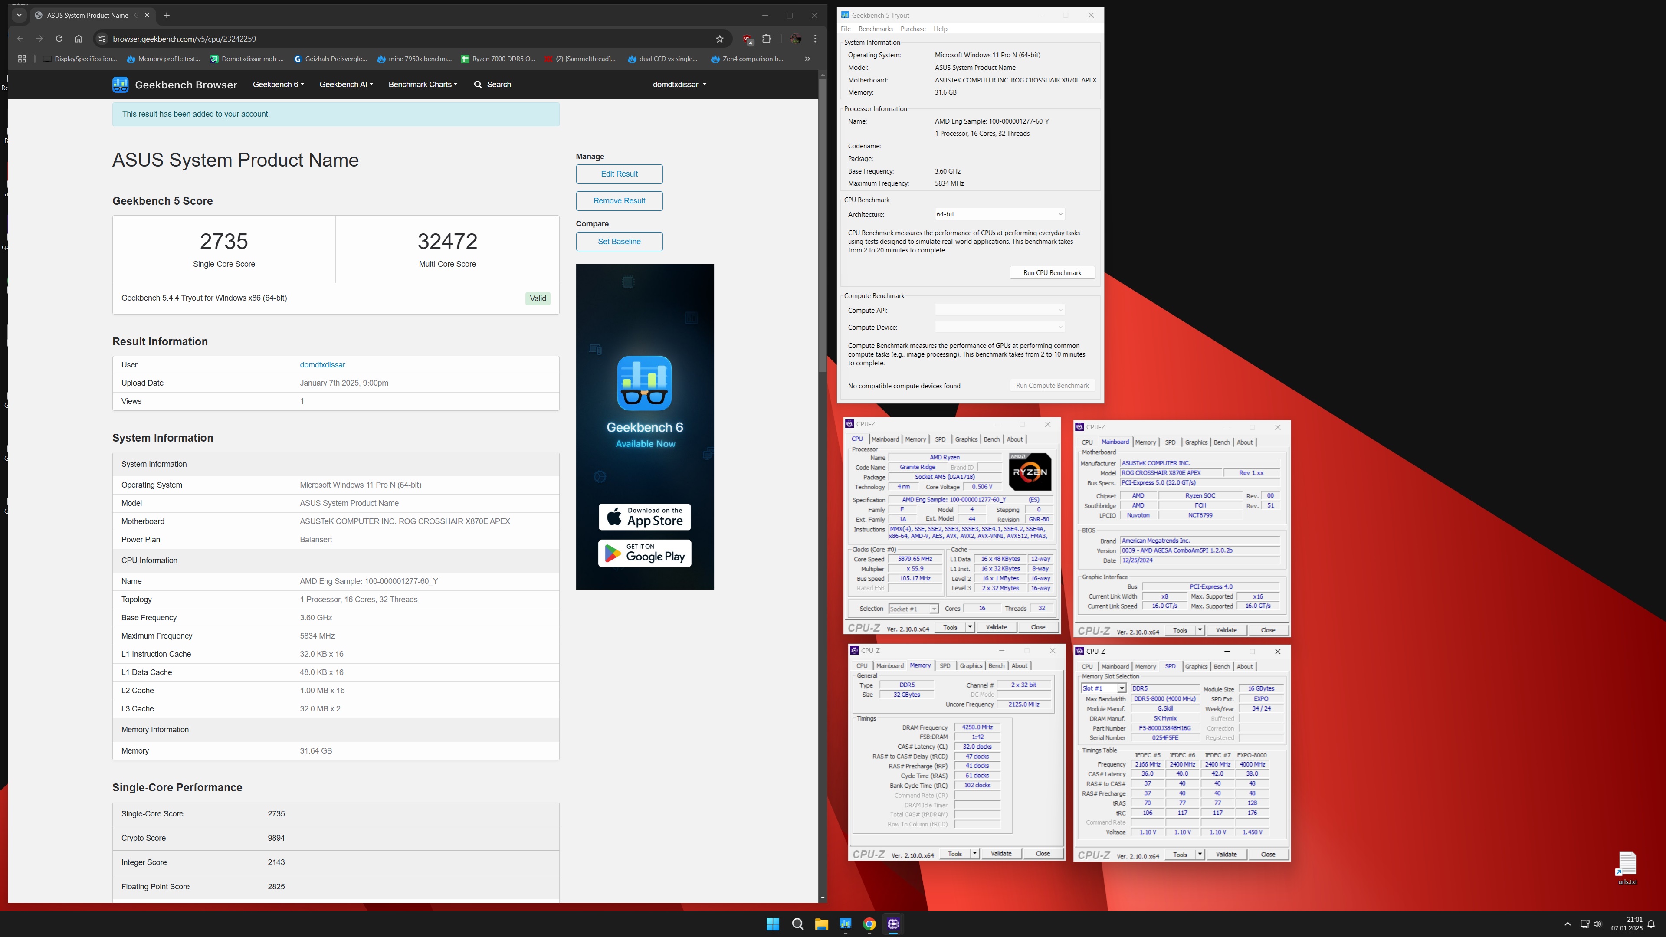Click the Edit Result button
The image size is (1666, 937).
coord(619,174)
